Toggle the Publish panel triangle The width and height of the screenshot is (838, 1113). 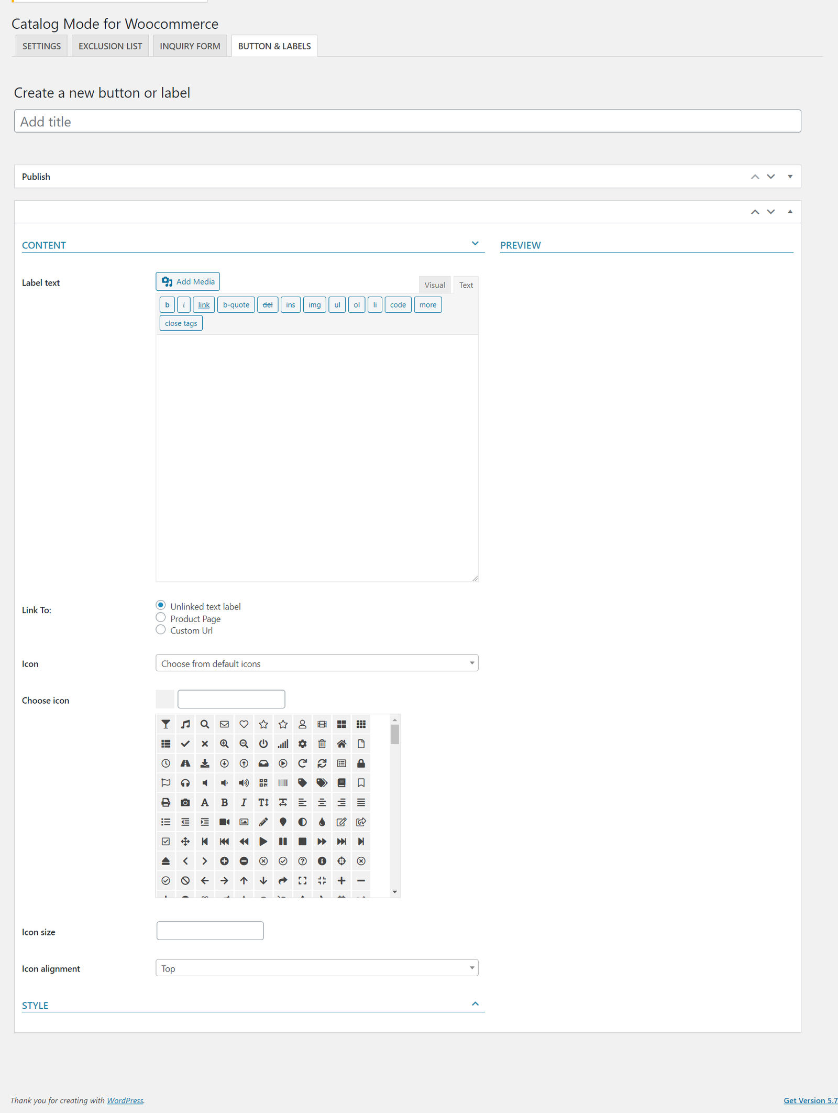point(790,177)
